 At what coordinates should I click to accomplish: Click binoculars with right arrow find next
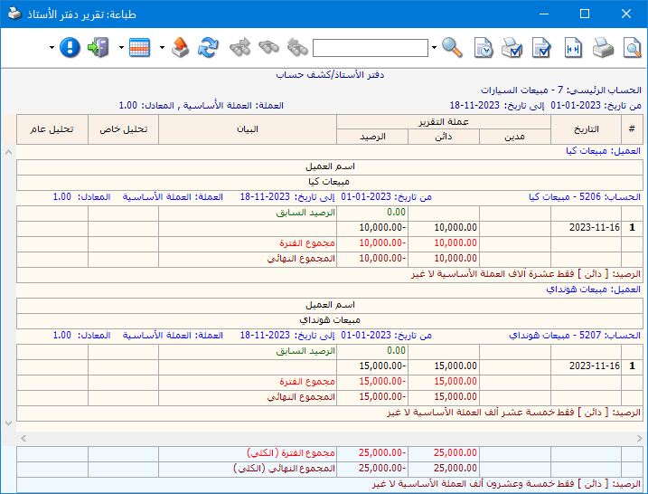click(x=240, y=48)
